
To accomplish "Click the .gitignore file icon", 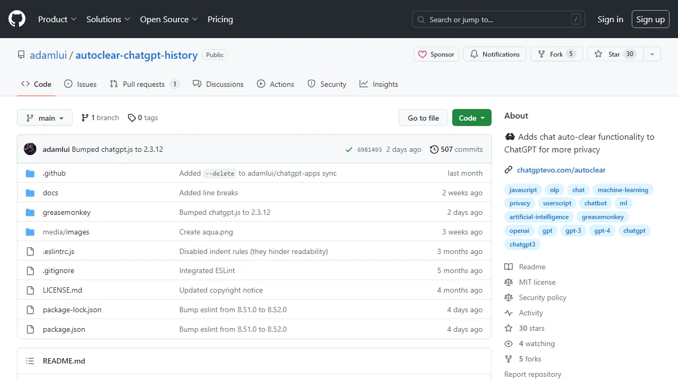I will [30, 270].
